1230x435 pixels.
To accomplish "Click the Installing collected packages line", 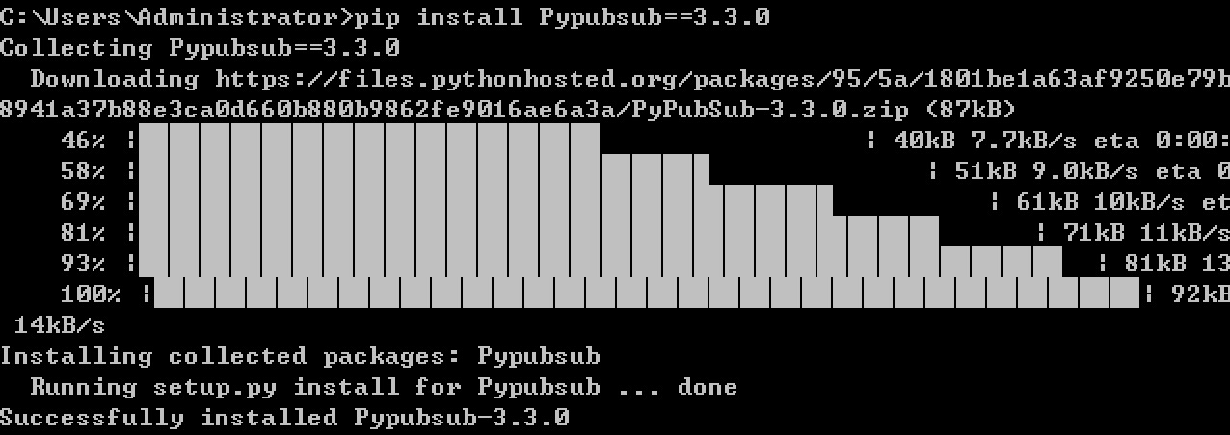I will point(300,356).
